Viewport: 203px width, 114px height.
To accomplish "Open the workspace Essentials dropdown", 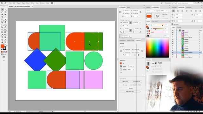I will tap(169, 3).
